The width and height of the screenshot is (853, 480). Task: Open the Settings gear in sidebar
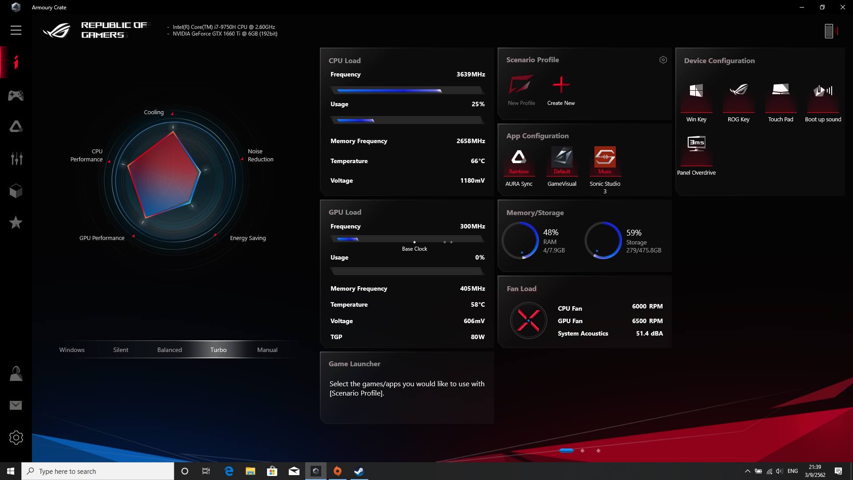click(x=16, y=437)
